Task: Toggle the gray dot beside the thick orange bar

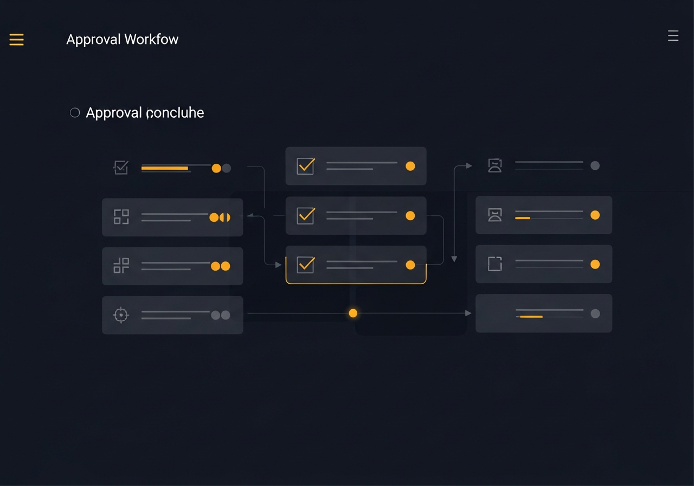Action: (x=227, y=168)
